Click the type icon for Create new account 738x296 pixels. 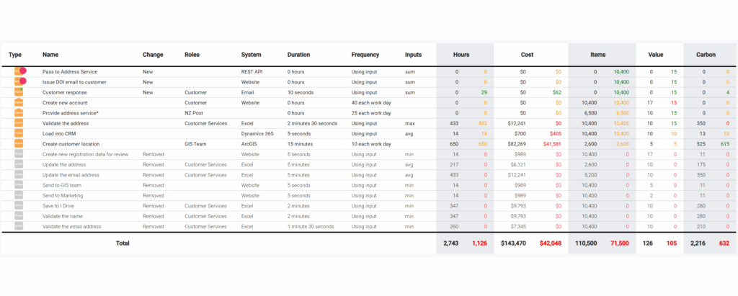[19, 103]
